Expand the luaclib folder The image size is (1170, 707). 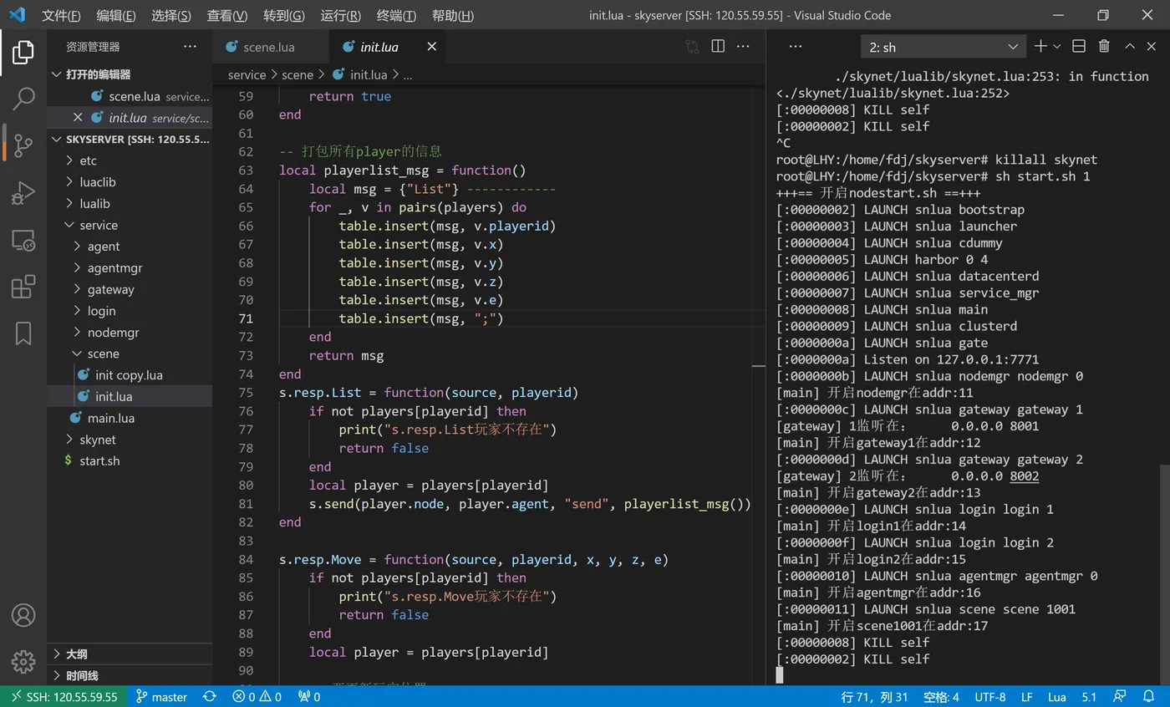[x=130, y=182]
